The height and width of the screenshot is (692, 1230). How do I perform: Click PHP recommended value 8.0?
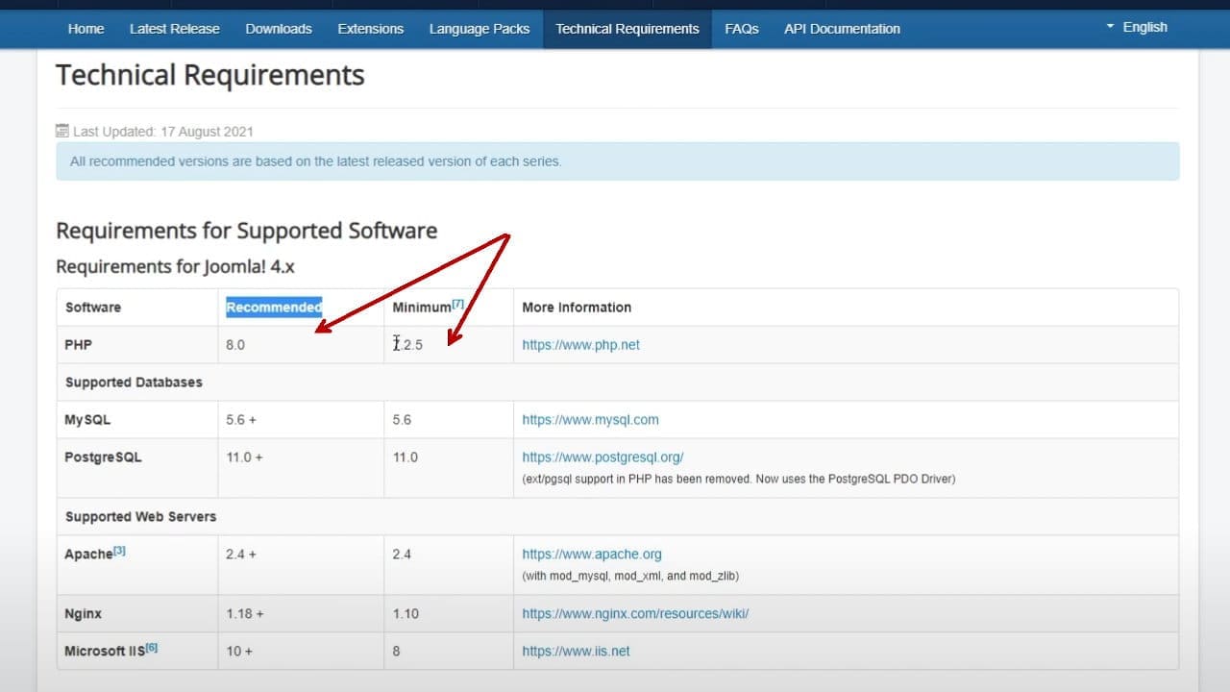point(235,344)
